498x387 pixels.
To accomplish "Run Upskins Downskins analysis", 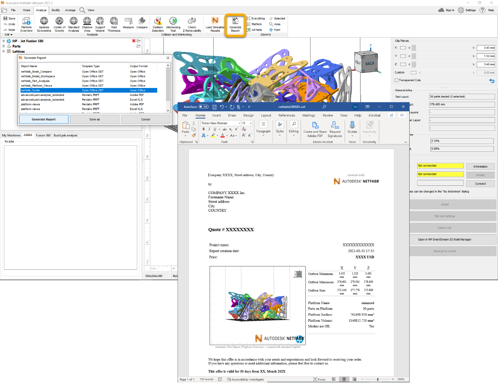I will (x=44, y=25).
